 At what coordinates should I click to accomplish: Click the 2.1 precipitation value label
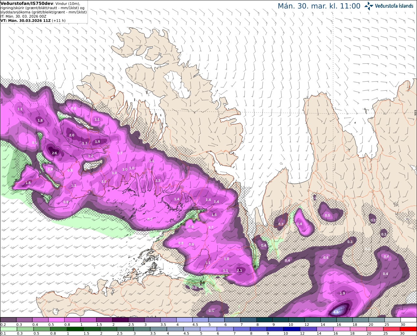point(239,270)
